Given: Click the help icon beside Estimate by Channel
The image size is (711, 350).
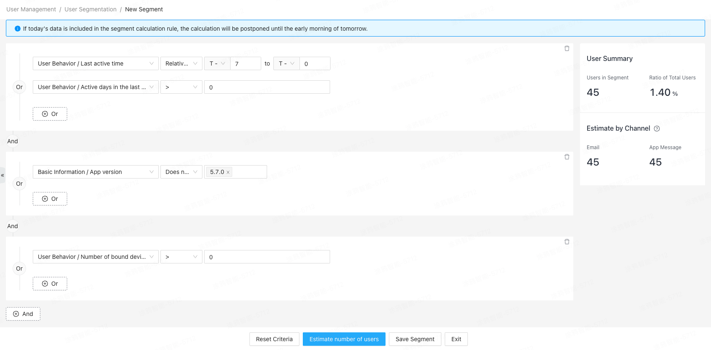Looking at the screenshot, I should click(657, 129).
